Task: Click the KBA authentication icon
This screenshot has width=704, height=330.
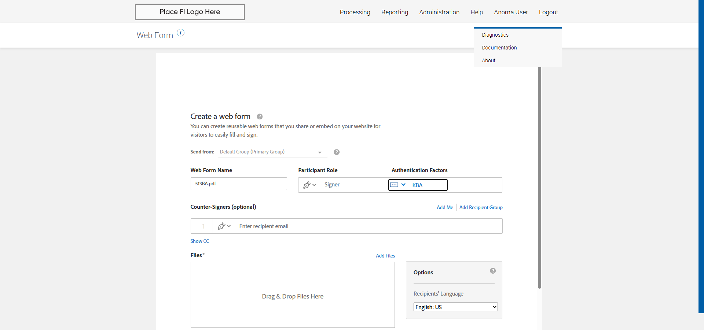Action: click(394, 185)
